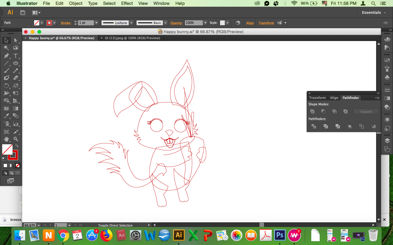Switch to th (13).jpeg document tab
393x245 pixels.
click(x=132, y=38)
